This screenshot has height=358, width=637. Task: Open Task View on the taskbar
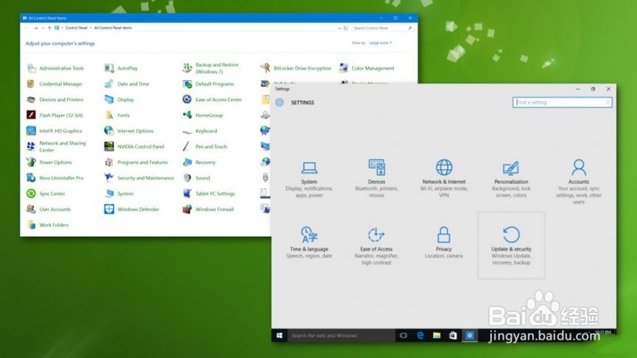click(403, 335)
